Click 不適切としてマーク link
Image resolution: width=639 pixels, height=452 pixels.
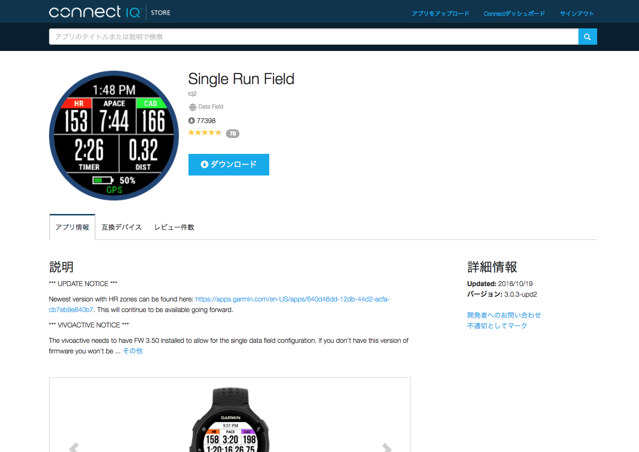(497, 326)
